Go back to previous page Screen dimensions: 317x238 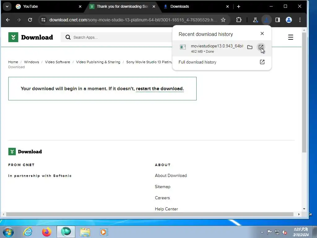[x=8, y=20]
